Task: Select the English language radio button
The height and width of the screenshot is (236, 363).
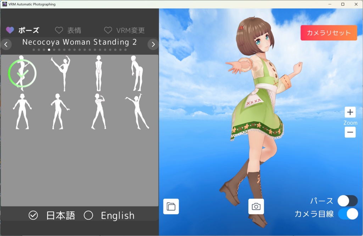Action: pos(89,215)
